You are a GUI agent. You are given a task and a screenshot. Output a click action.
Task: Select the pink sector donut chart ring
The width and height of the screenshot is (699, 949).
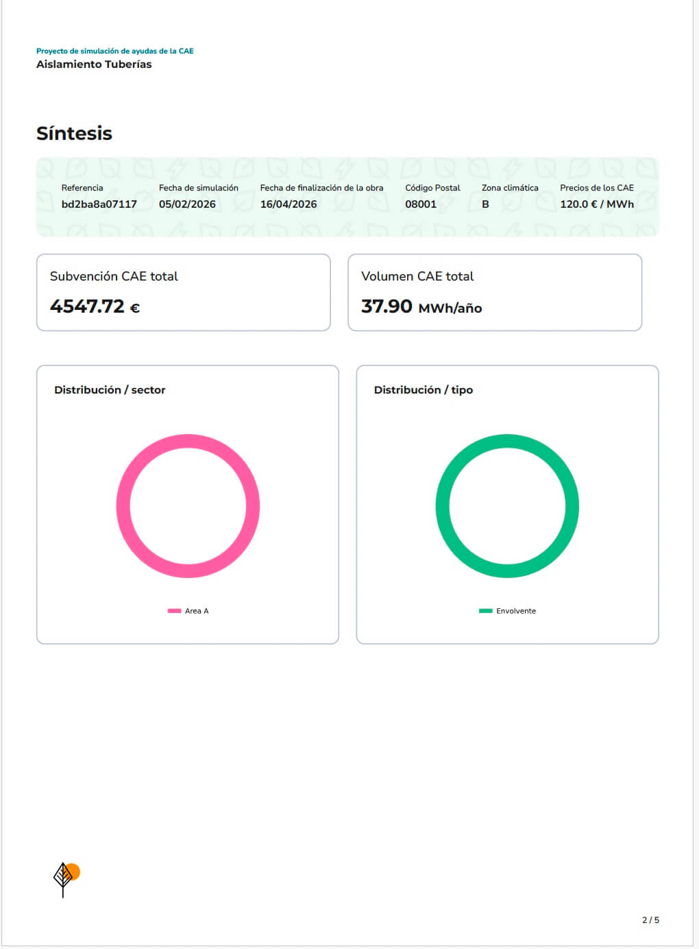(123, 506)
